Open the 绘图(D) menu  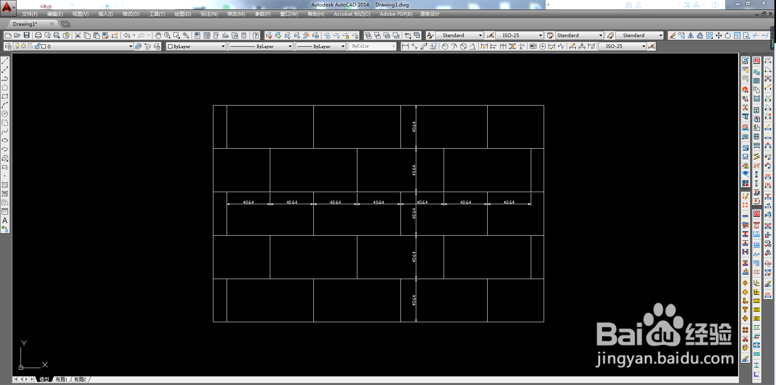coord(183,14)
